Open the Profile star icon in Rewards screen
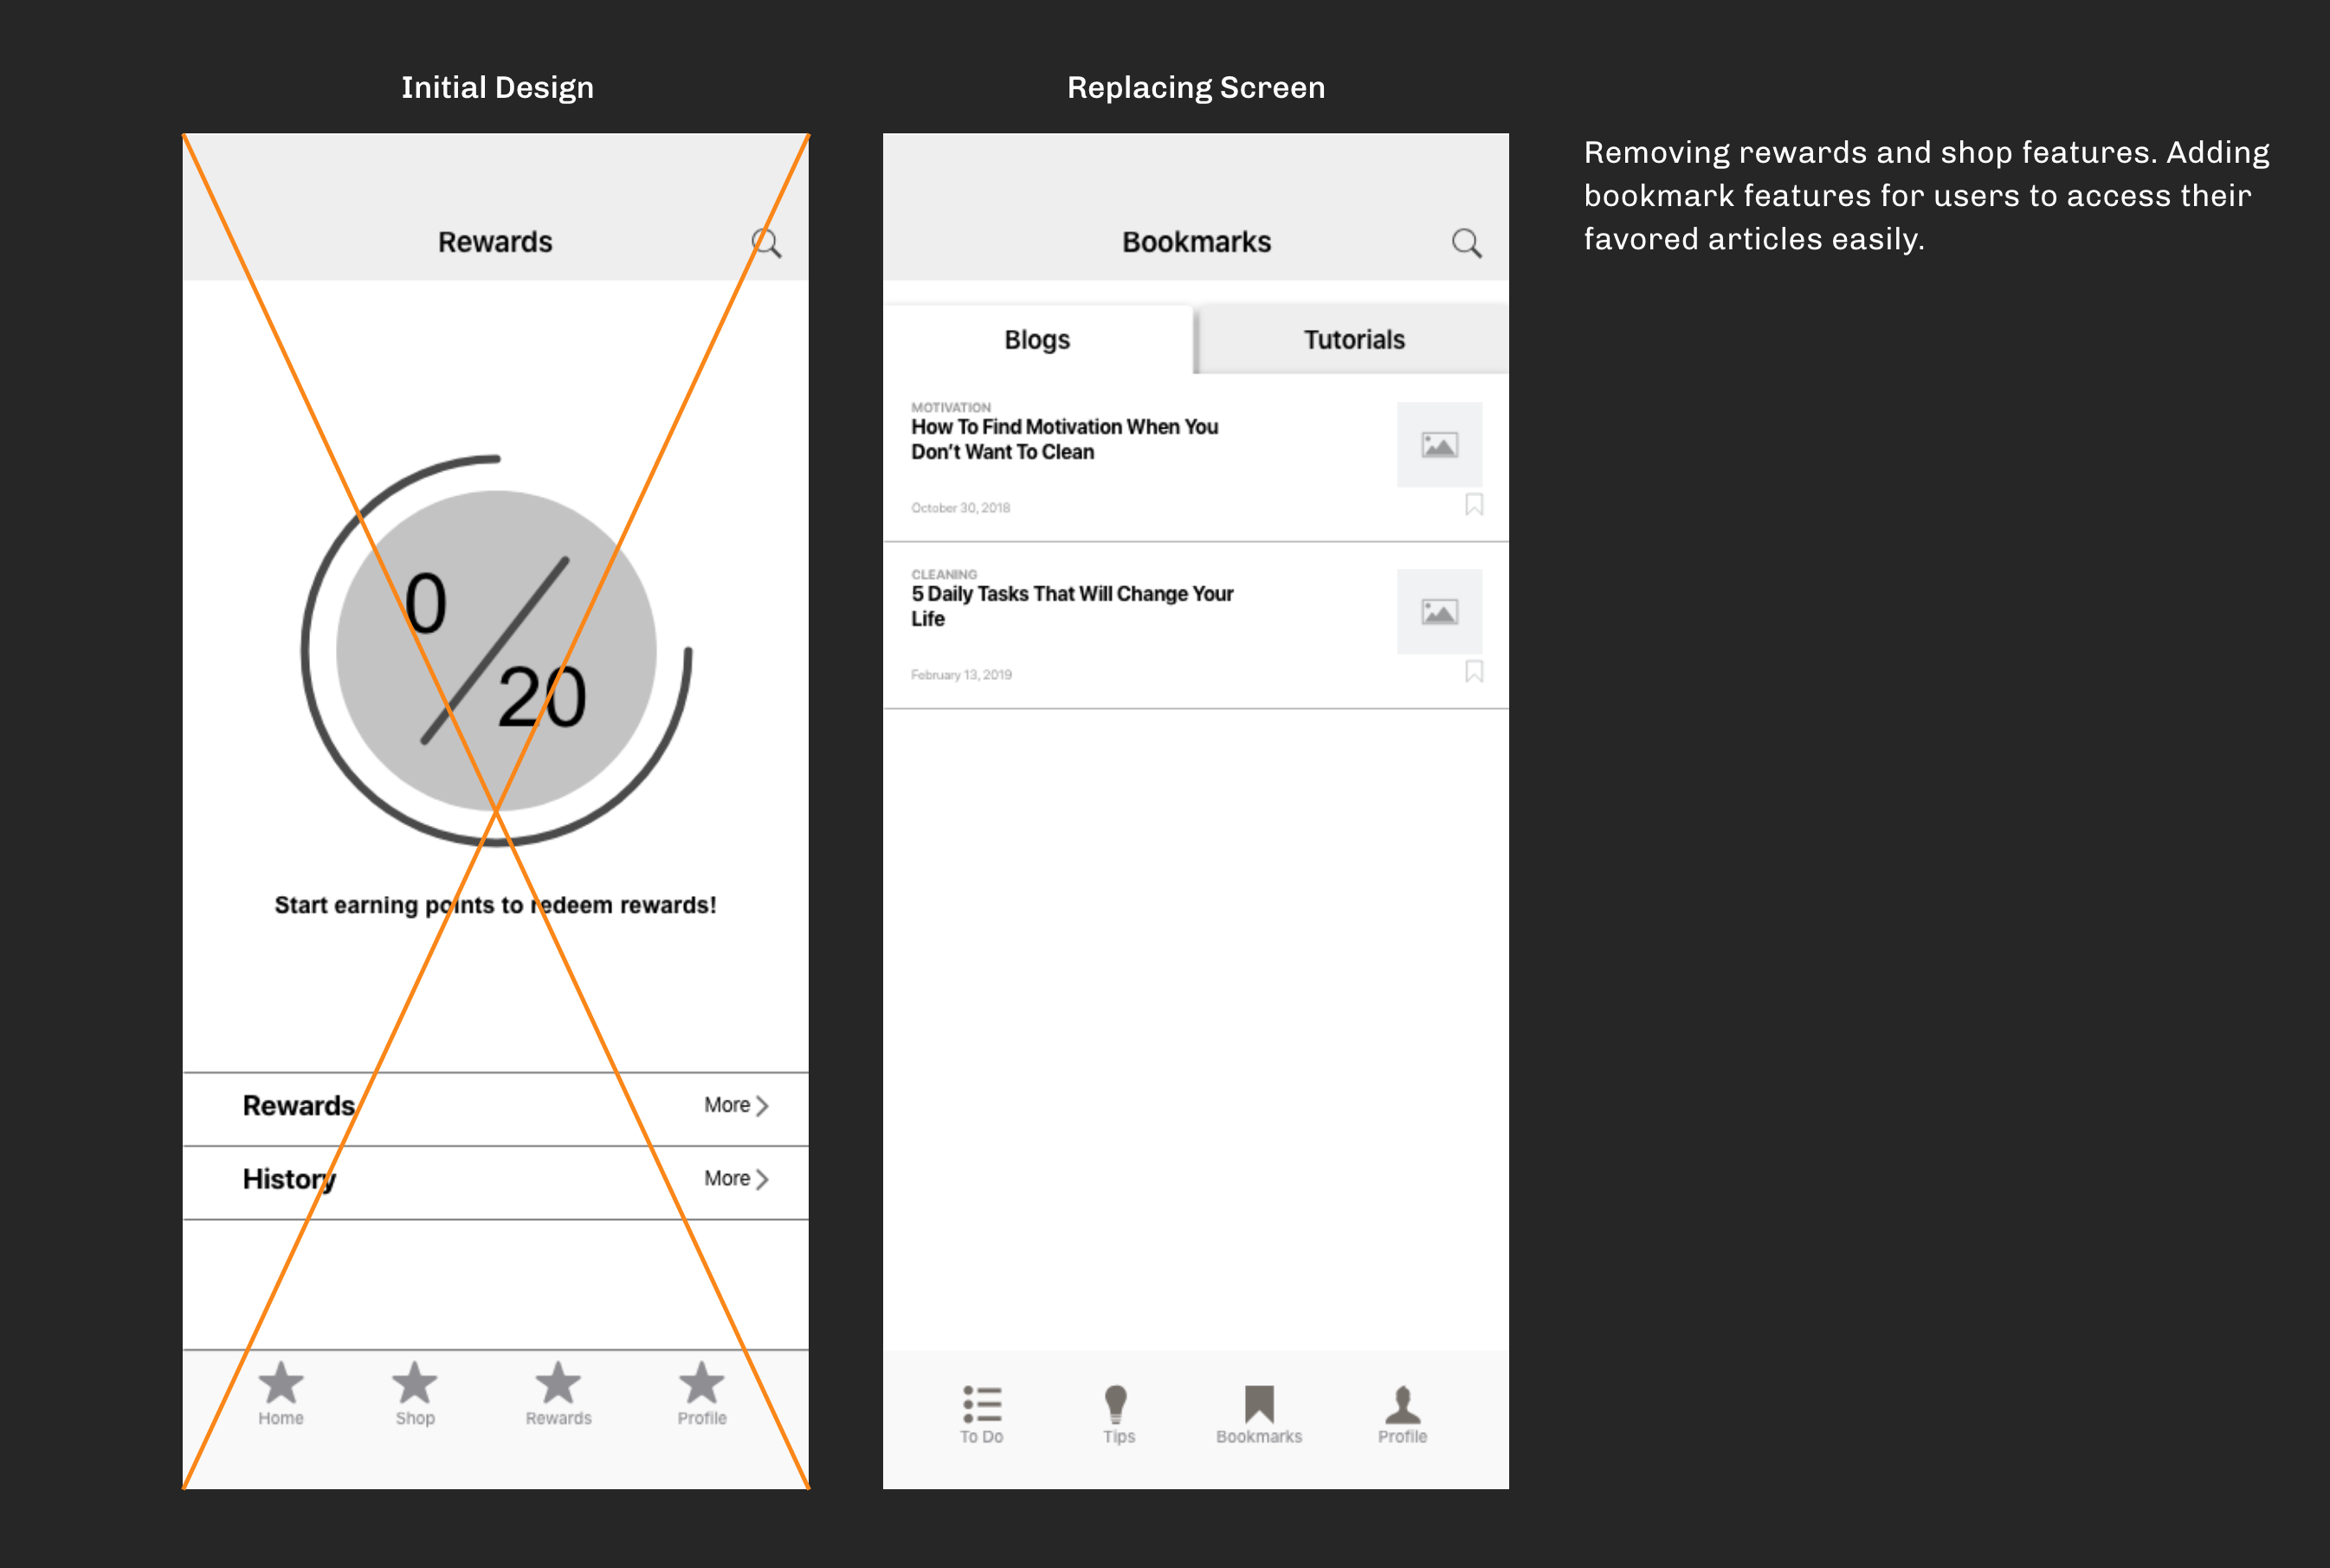The height and width of the screenshot is (1568, 2330). pyautogui.click(x=701, y=1383)
